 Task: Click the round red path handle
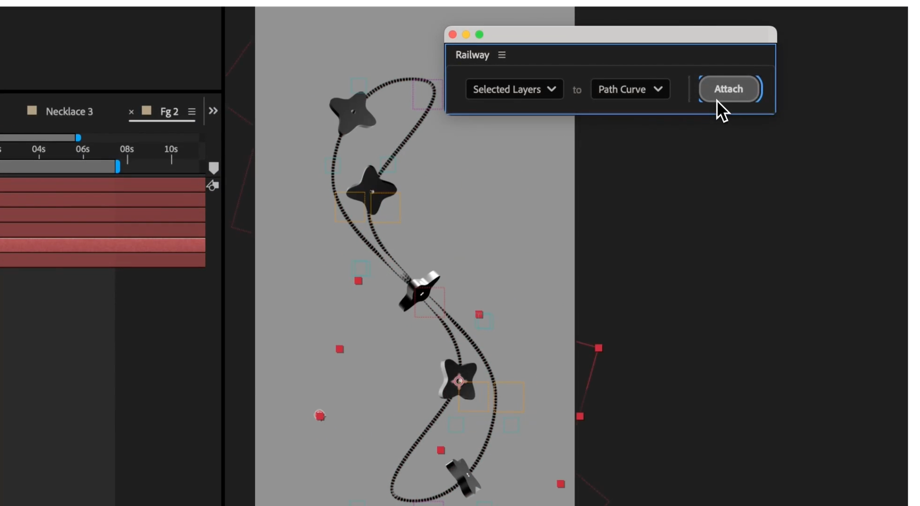pyautogui.click(x=320, y=416)
